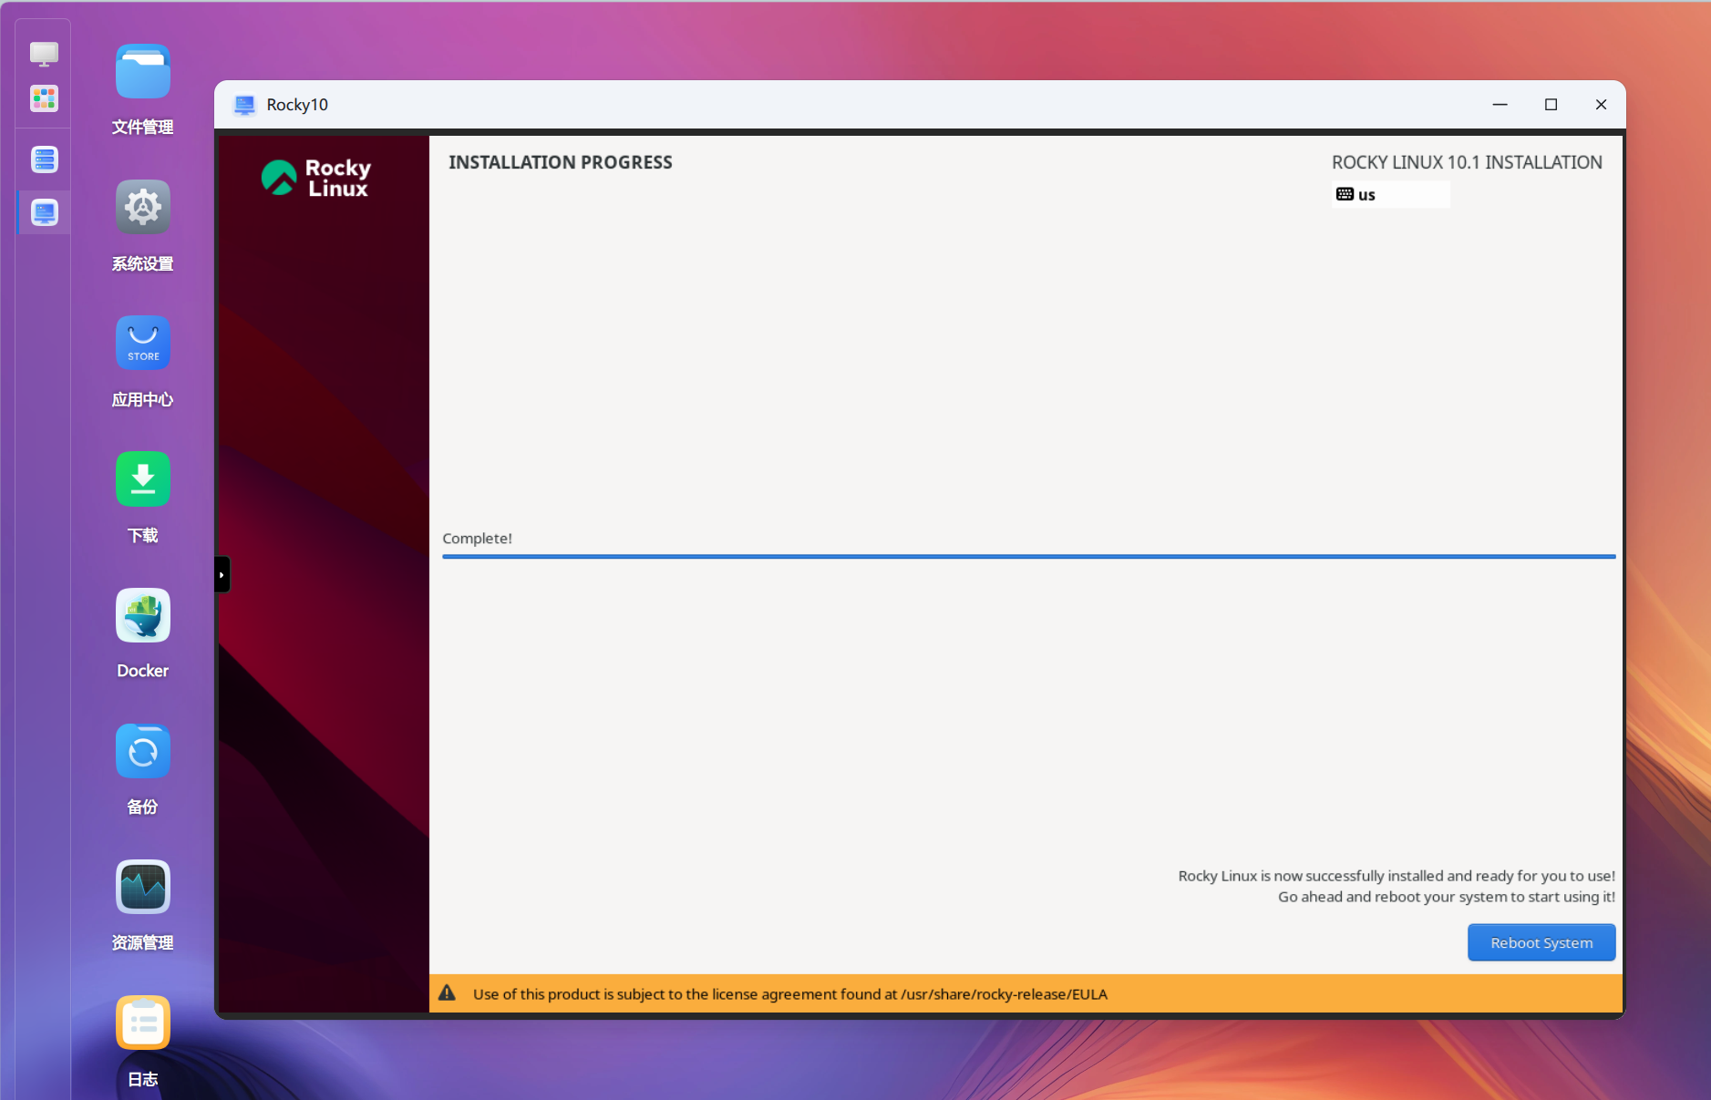Open the 下载 download app
Screen dimensions: 1711x1100
(142, 479)
